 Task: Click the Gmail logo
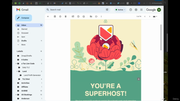point(22,10)
